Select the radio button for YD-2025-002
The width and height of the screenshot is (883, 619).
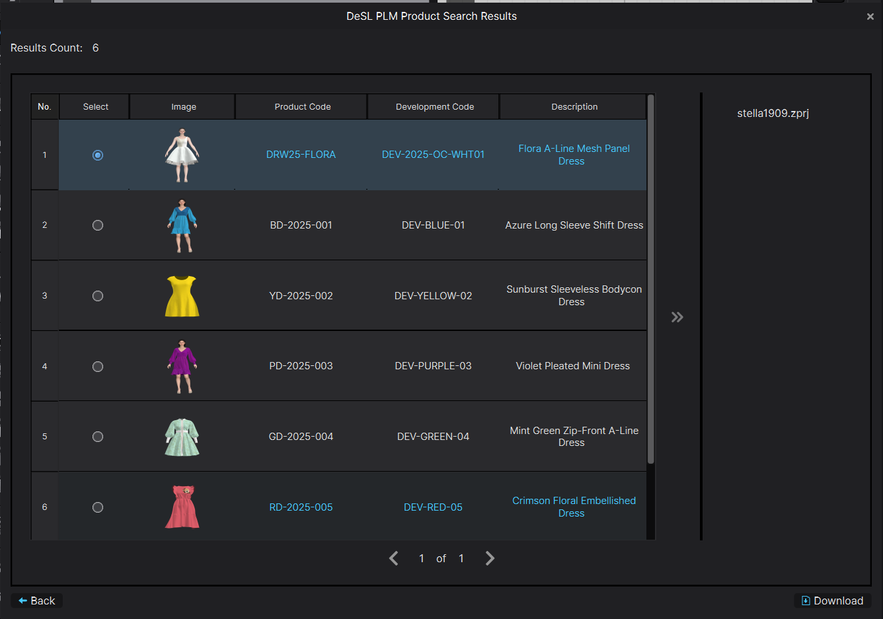coord(98,296)
